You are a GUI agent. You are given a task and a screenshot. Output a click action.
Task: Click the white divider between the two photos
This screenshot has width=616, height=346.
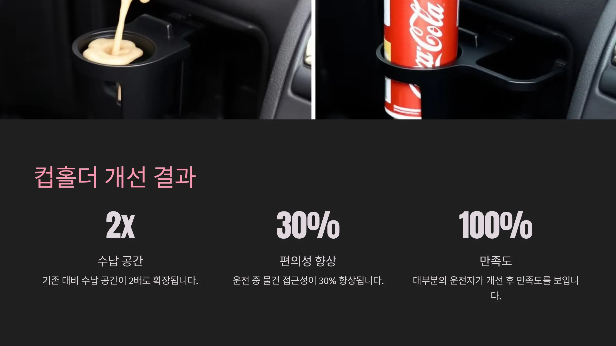pos(313,59)
